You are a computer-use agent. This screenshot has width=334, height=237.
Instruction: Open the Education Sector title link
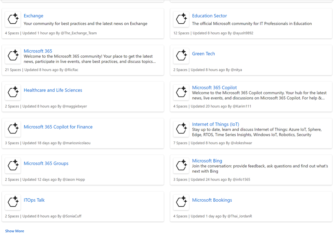(x=209, y=16)
